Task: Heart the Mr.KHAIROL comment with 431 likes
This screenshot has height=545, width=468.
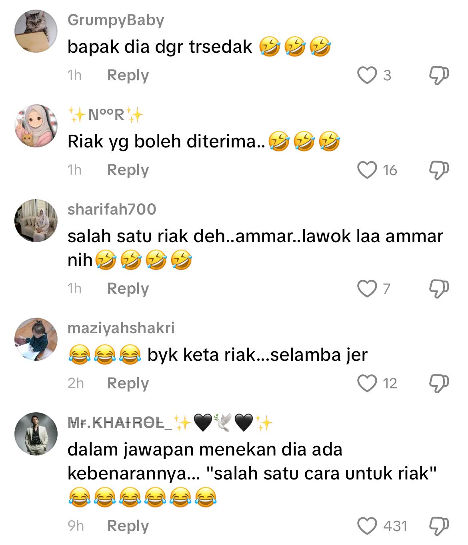Action: (x=367, y=525)
